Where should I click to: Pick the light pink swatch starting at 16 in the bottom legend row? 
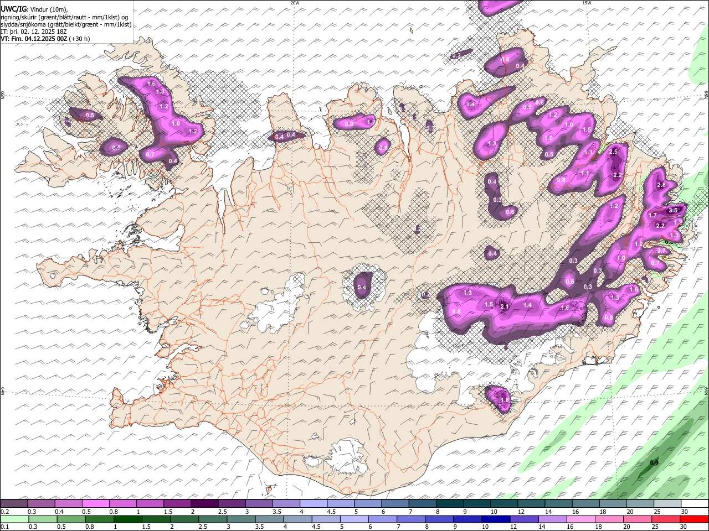point(581,519)
